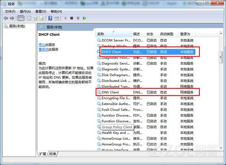The image size is (226, 165).
Task: Click the gear icon beside Diagnostic Servi...
Action: (99, 63)
